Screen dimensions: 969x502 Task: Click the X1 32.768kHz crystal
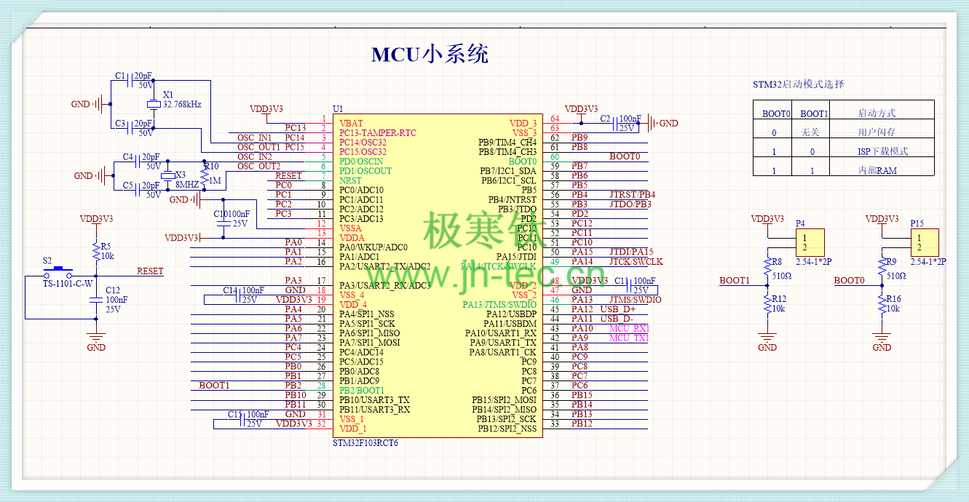pyautogui.click(x=153, y=104)
